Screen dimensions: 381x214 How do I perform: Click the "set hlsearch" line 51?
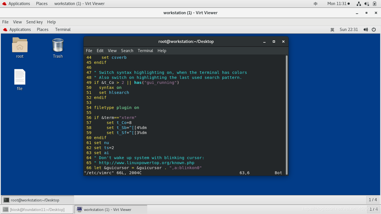click(114, 93)
